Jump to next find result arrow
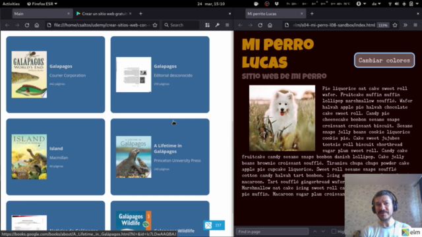This screenshot has height=237, width=422. 323,231
